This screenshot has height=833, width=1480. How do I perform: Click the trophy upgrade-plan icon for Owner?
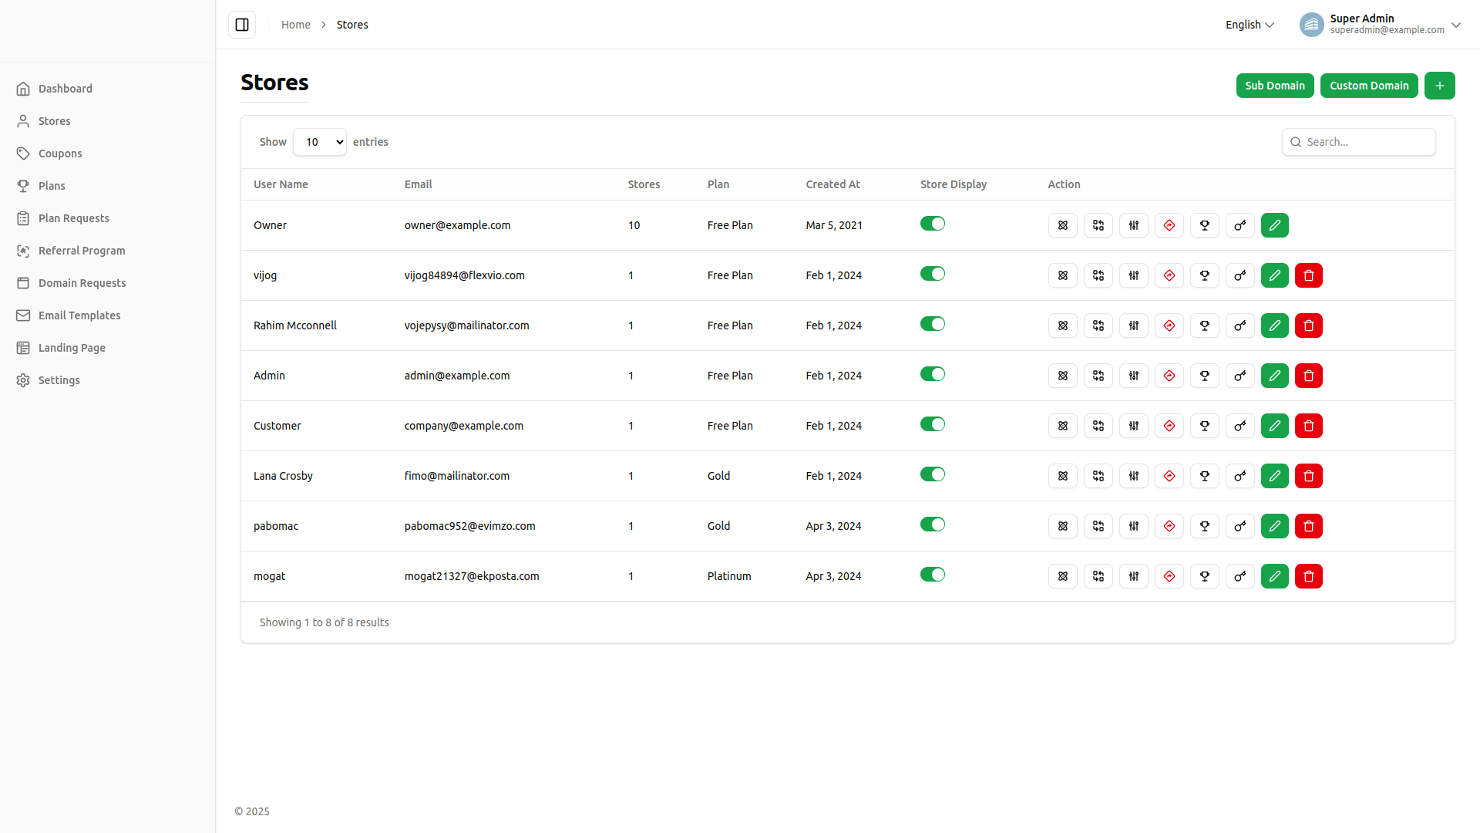pos(1204,225)
